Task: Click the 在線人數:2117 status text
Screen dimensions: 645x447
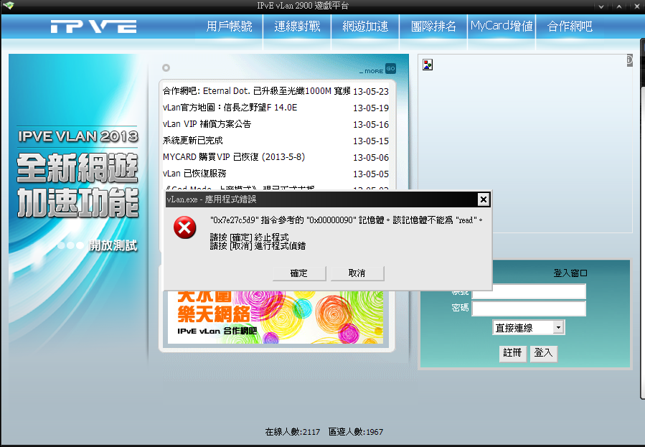Action: (293, 432)
